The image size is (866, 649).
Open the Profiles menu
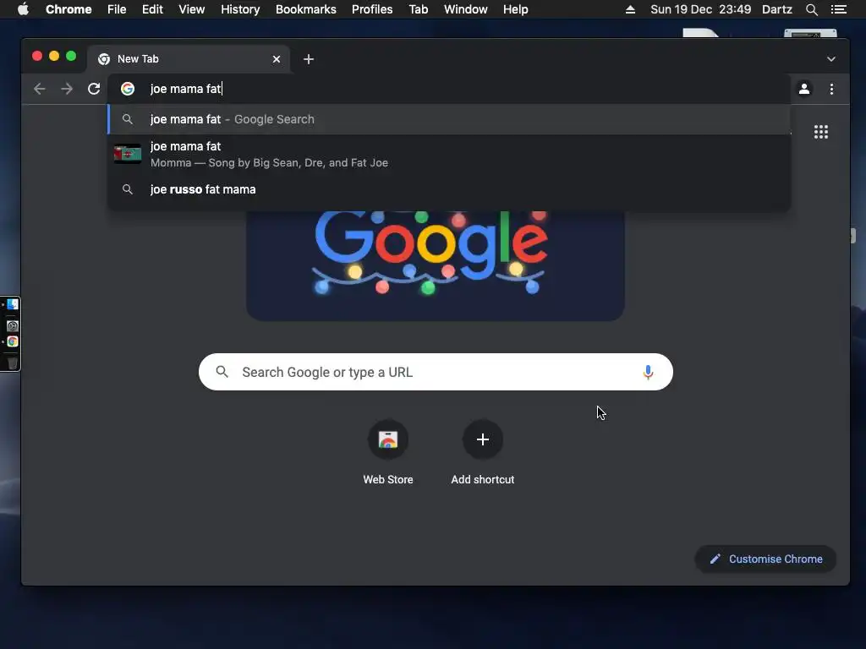click(372, 9)
